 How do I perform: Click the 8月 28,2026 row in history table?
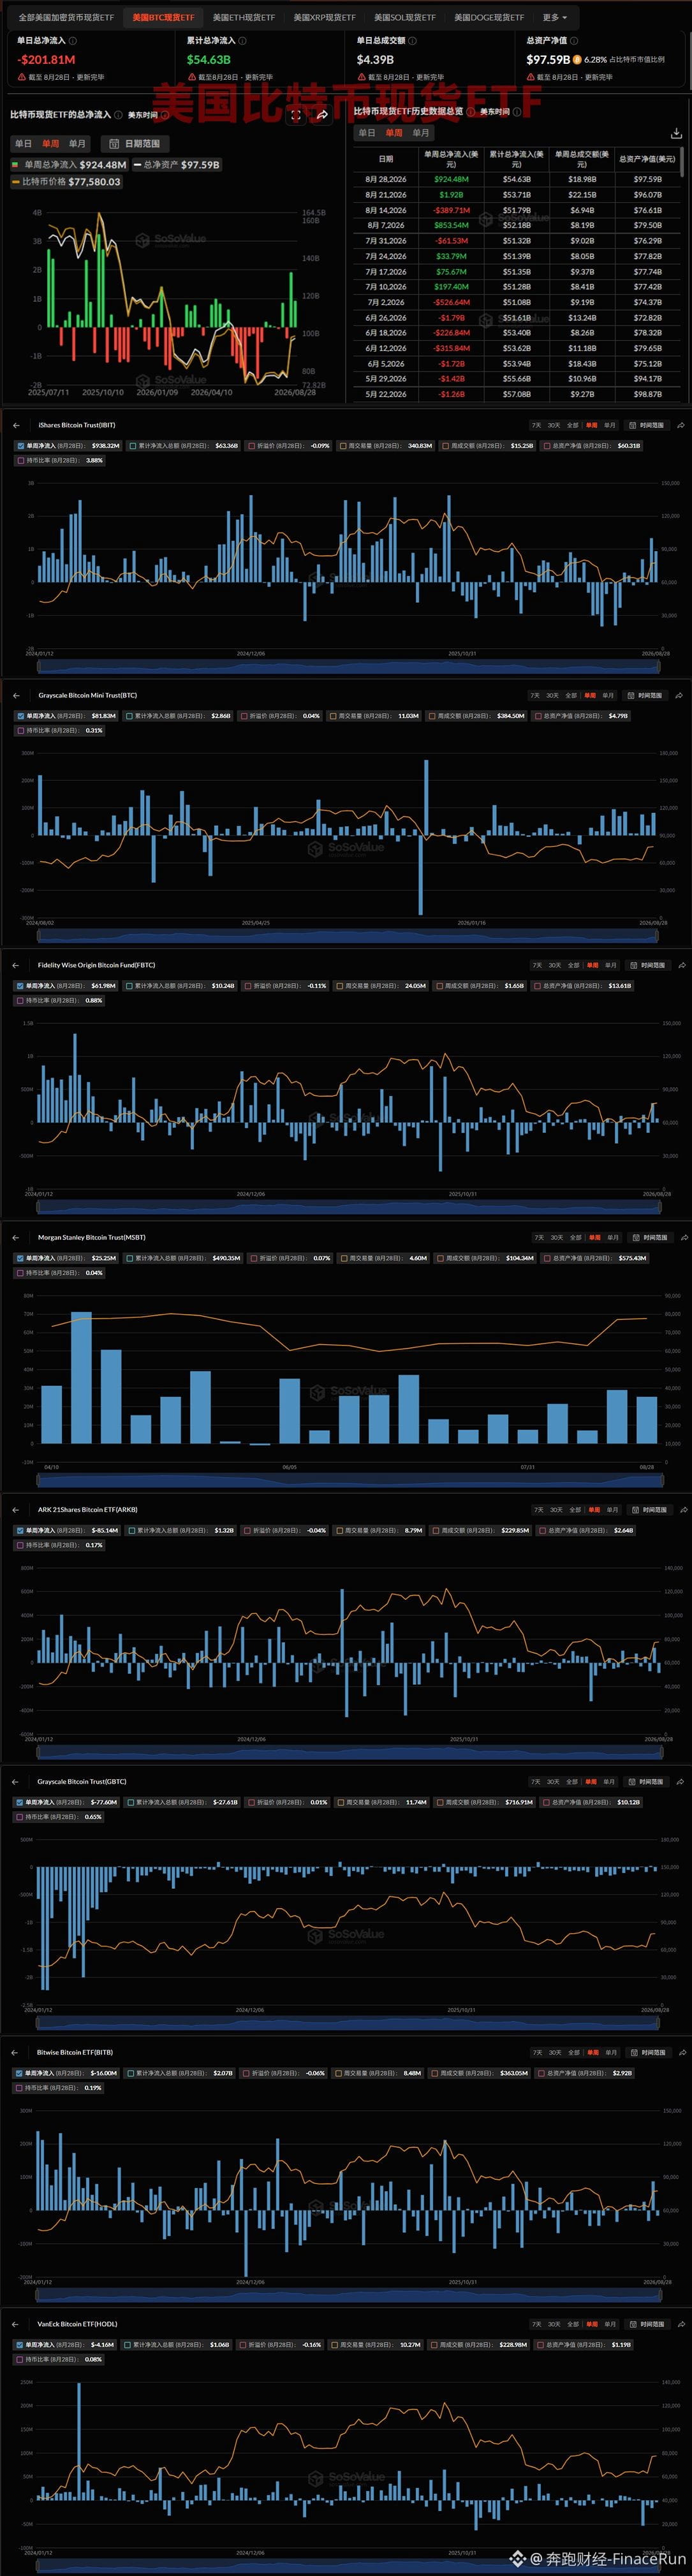517,179
